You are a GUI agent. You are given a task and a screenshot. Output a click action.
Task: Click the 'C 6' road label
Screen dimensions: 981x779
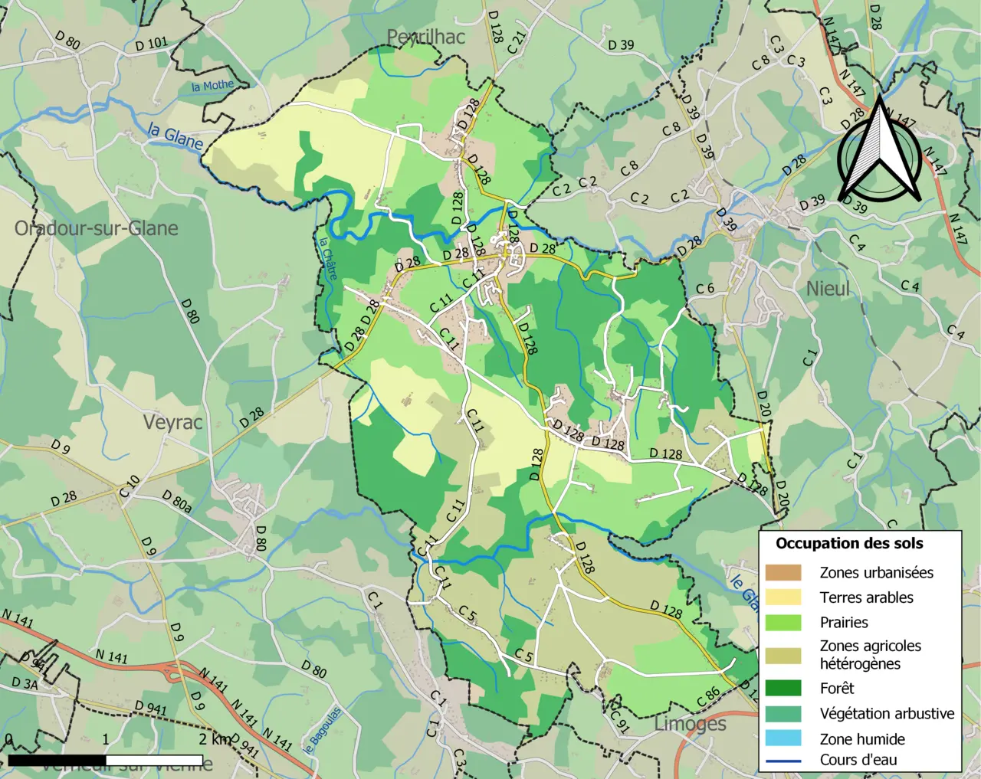tap(704, 288)
